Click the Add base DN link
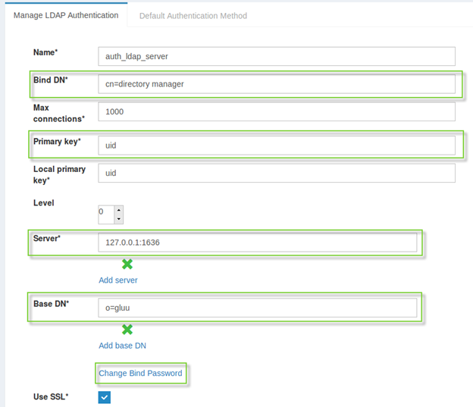Screen dimensions: 473x407 click(122, 345)
